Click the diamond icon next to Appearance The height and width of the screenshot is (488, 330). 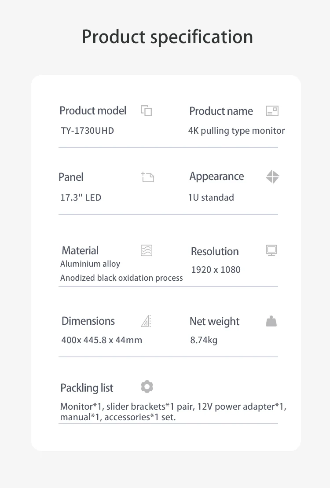[x=272, y=176]
